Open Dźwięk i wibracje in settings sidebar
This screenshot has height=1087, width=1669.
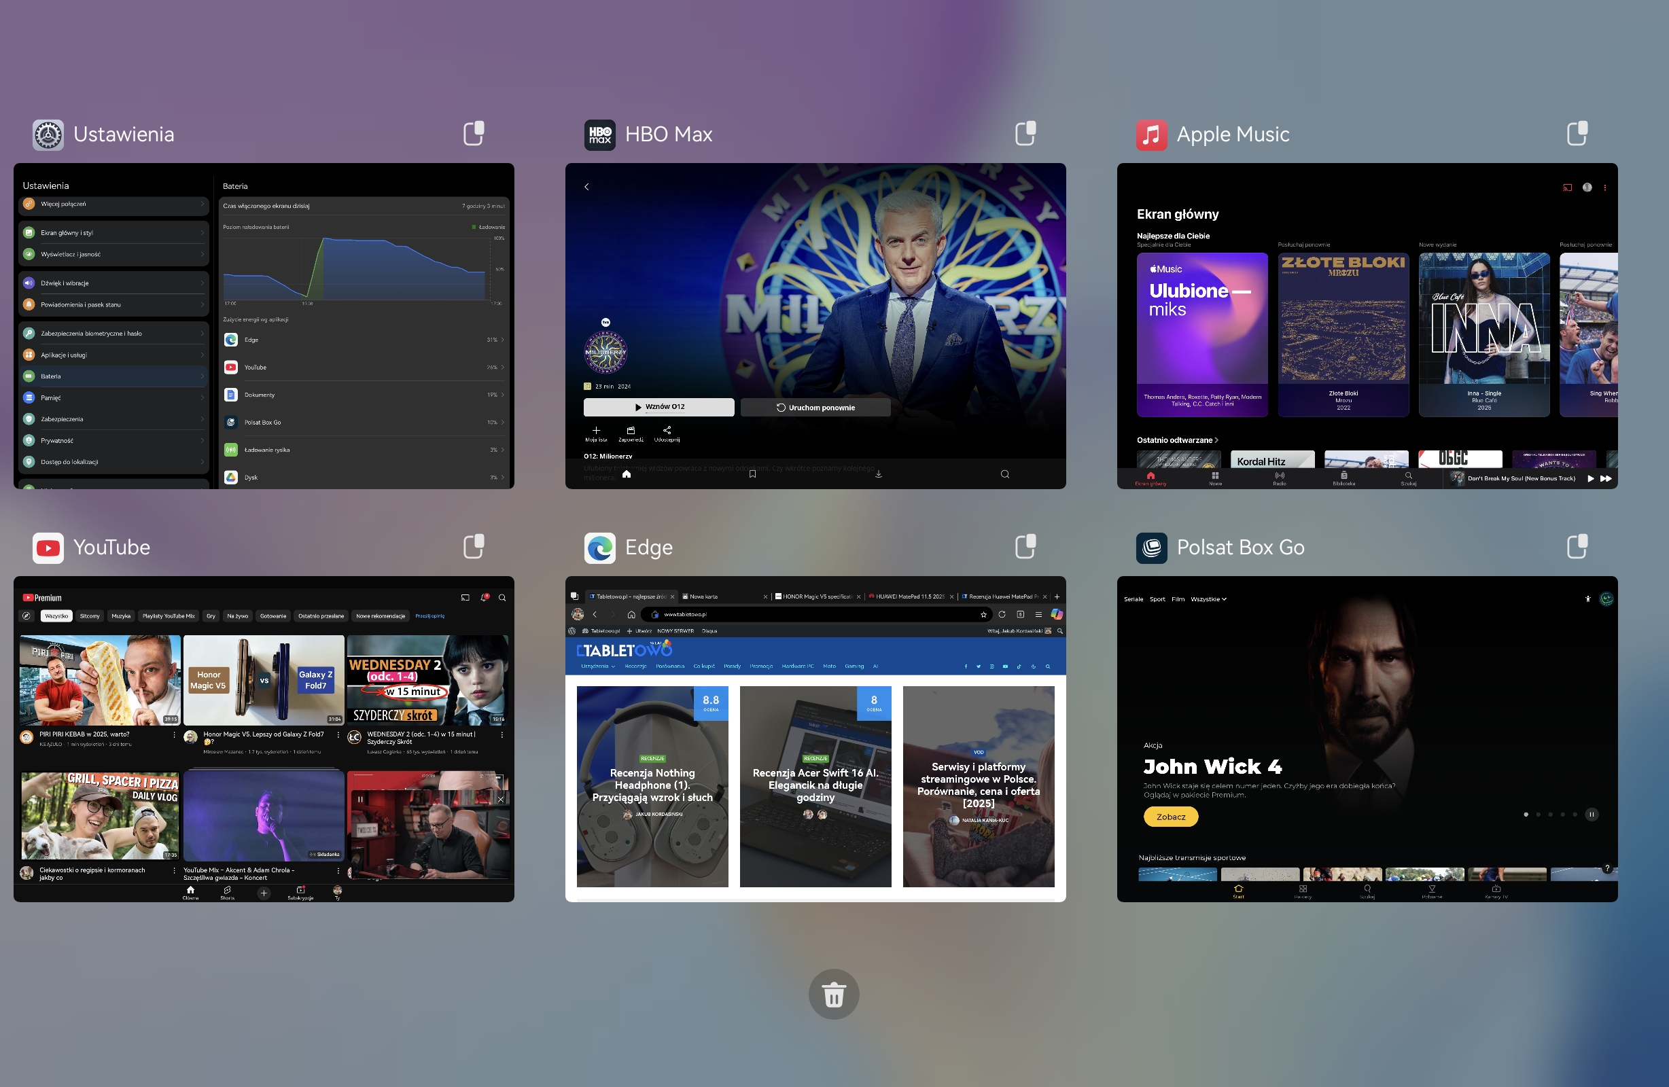coord(114,283)
